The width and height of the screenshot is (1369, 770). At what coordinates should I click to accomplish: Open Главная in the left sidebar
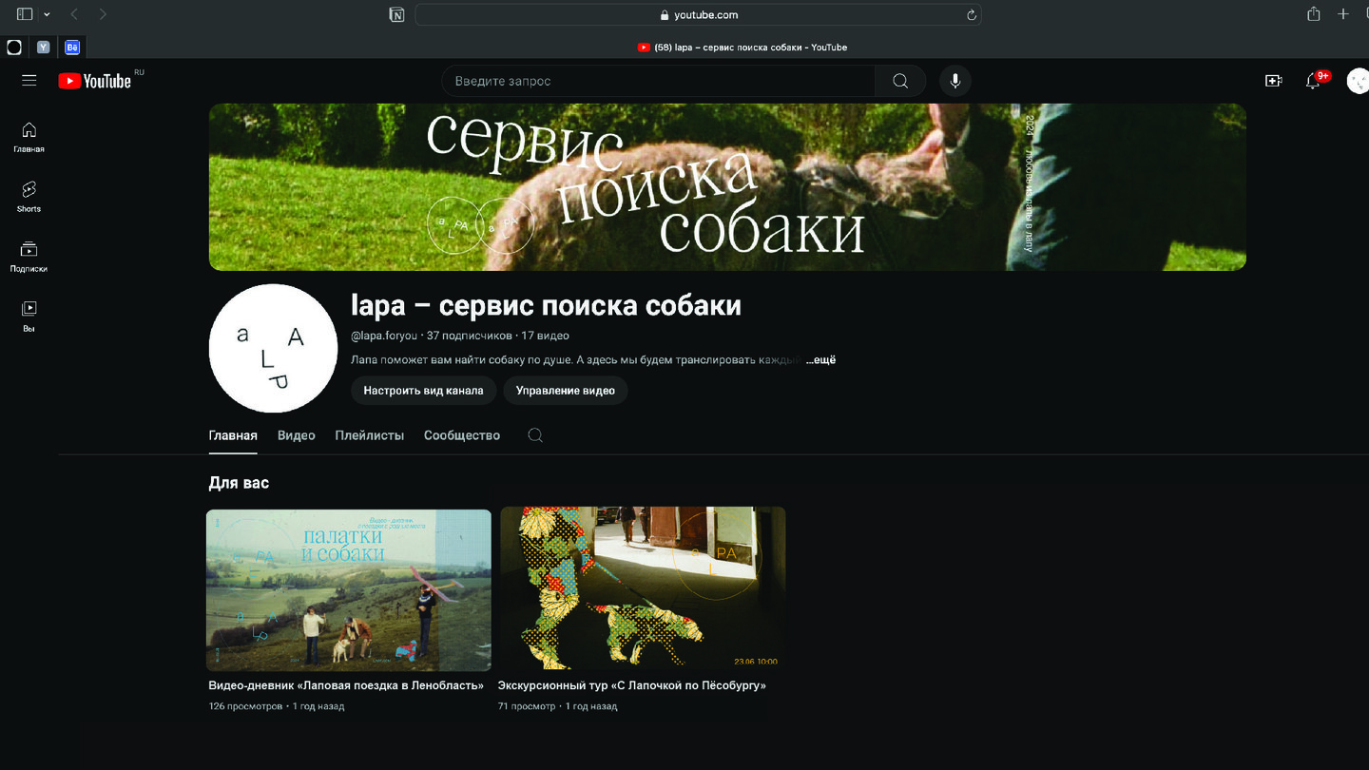[29, 137]
